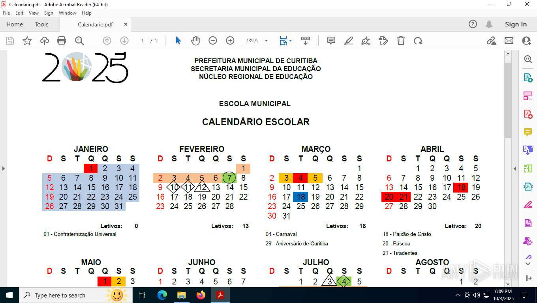Activate the hand pan tool
This screenshot has width=537, height=303.
195,41
